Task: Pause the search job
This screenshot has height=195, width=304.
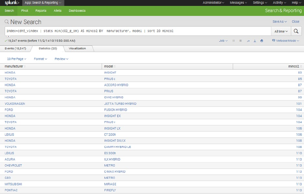Action: pos(233,41)
